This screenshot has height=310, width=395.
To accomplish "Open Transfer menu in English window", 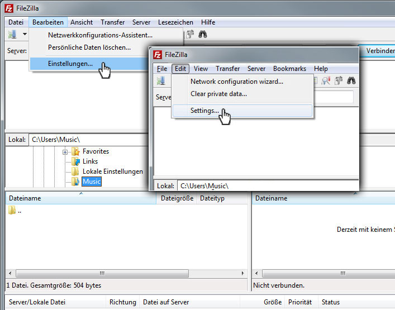I will click(x=228, y=69).
